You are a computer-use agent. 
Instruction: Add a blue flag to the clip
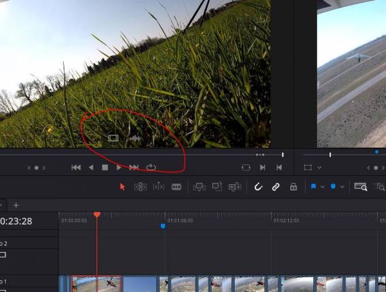(313, 187)
